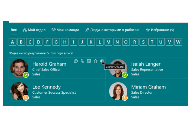Click Customer Success Specialist title text
The image size is (191, 127).
54,92
